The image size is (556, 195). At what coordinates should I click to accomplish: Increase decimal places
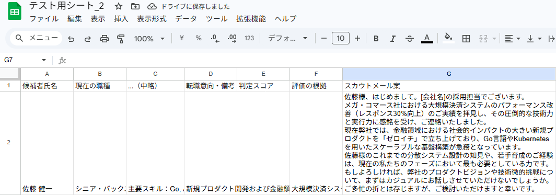(x=232, y=38)
